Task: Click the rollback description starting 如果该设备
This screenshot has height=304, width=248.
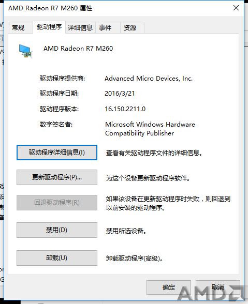Action: 168,203
